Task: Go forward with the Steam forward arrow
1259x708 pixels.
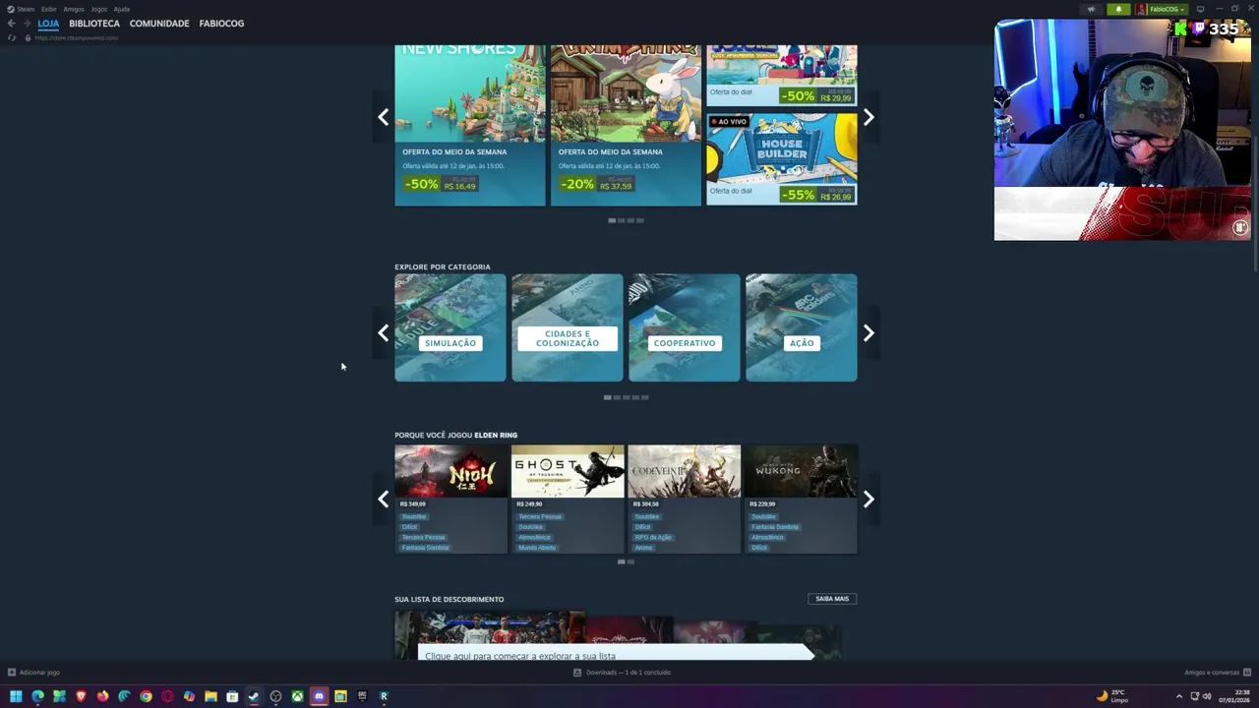Action: pyautogui.click(x=27, y=24)
